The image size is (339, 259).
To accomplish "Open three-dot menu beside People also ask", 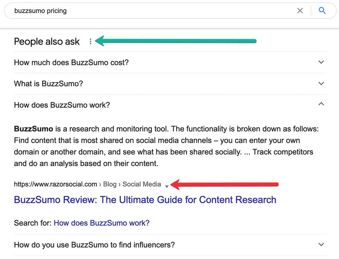I will 90,41.
